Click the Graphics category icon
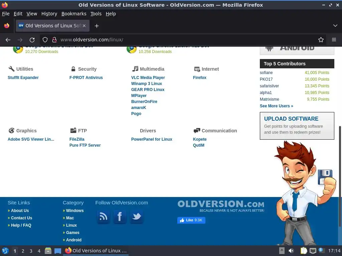This screenshot has width=342, height=256. [11, 131]
